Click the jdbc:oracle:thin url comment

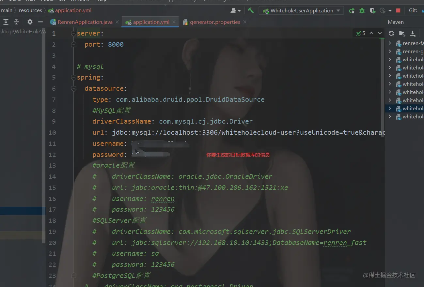(190, 188)
